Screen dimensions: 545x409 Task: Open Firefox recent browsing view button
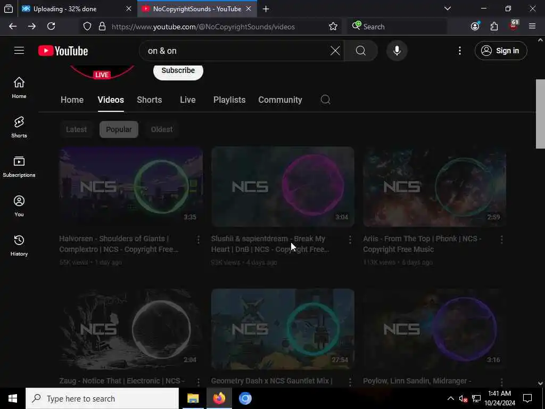(9, 9)
